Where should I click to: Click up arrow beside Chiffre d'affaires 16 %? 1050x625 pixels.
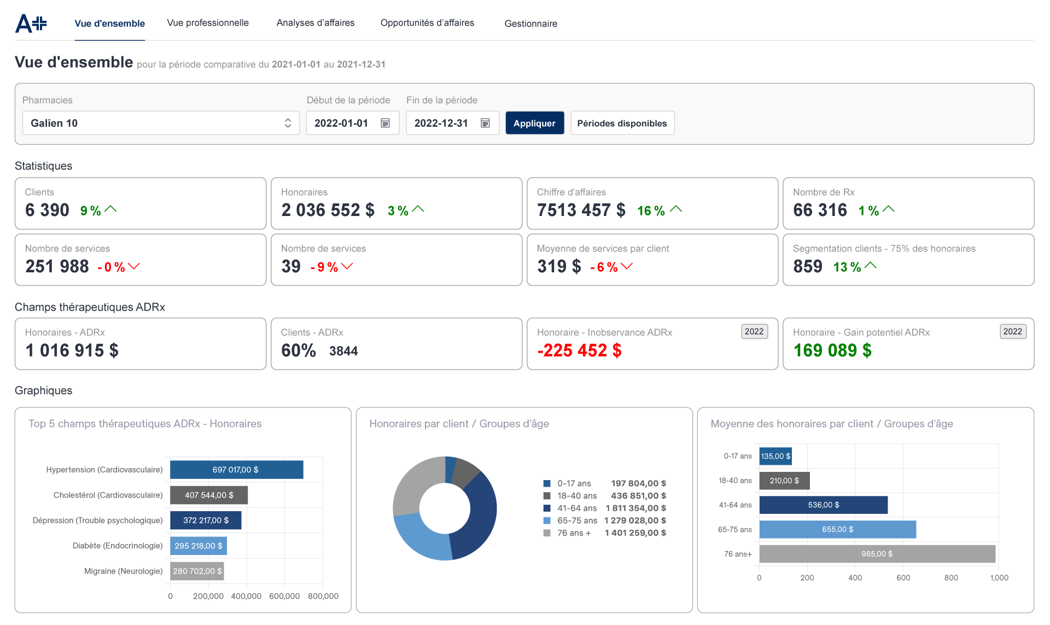[676, 209]
